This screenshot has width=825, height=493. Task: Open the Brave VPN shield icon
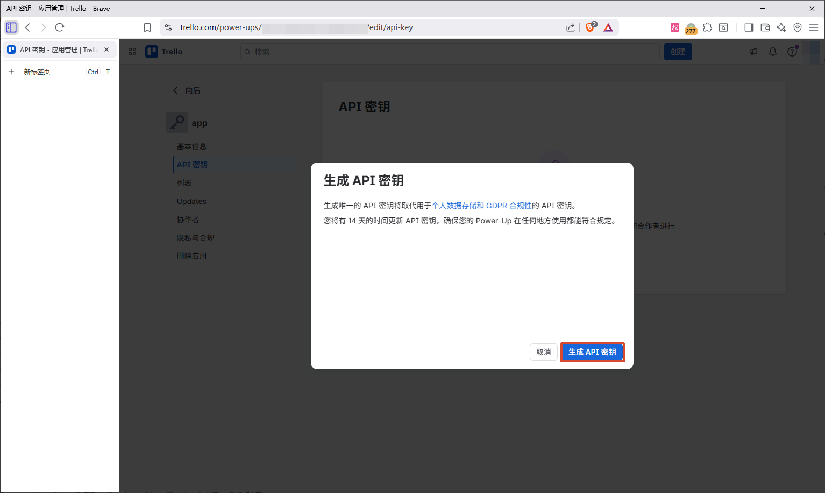[x=798, y=27]
